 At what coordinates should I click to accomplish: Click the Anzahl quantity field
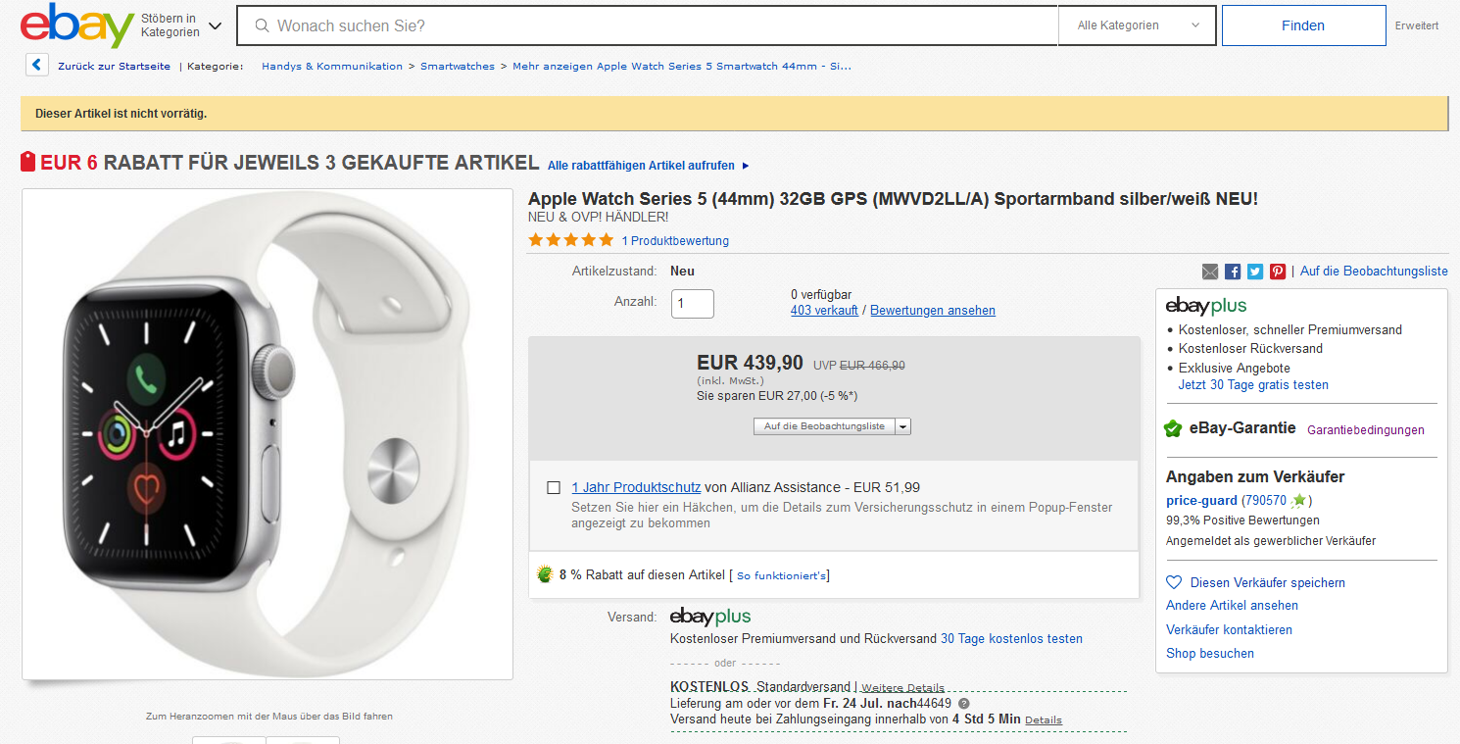point(693,304)
